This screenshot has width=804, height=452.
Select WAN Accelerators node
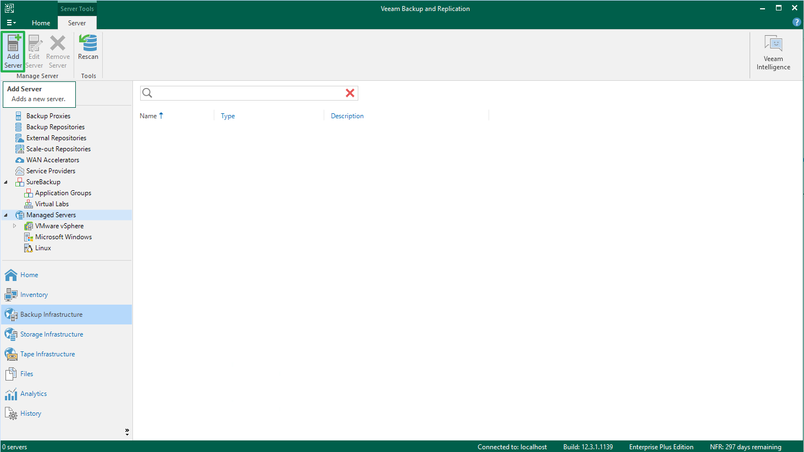click(53, 160)
